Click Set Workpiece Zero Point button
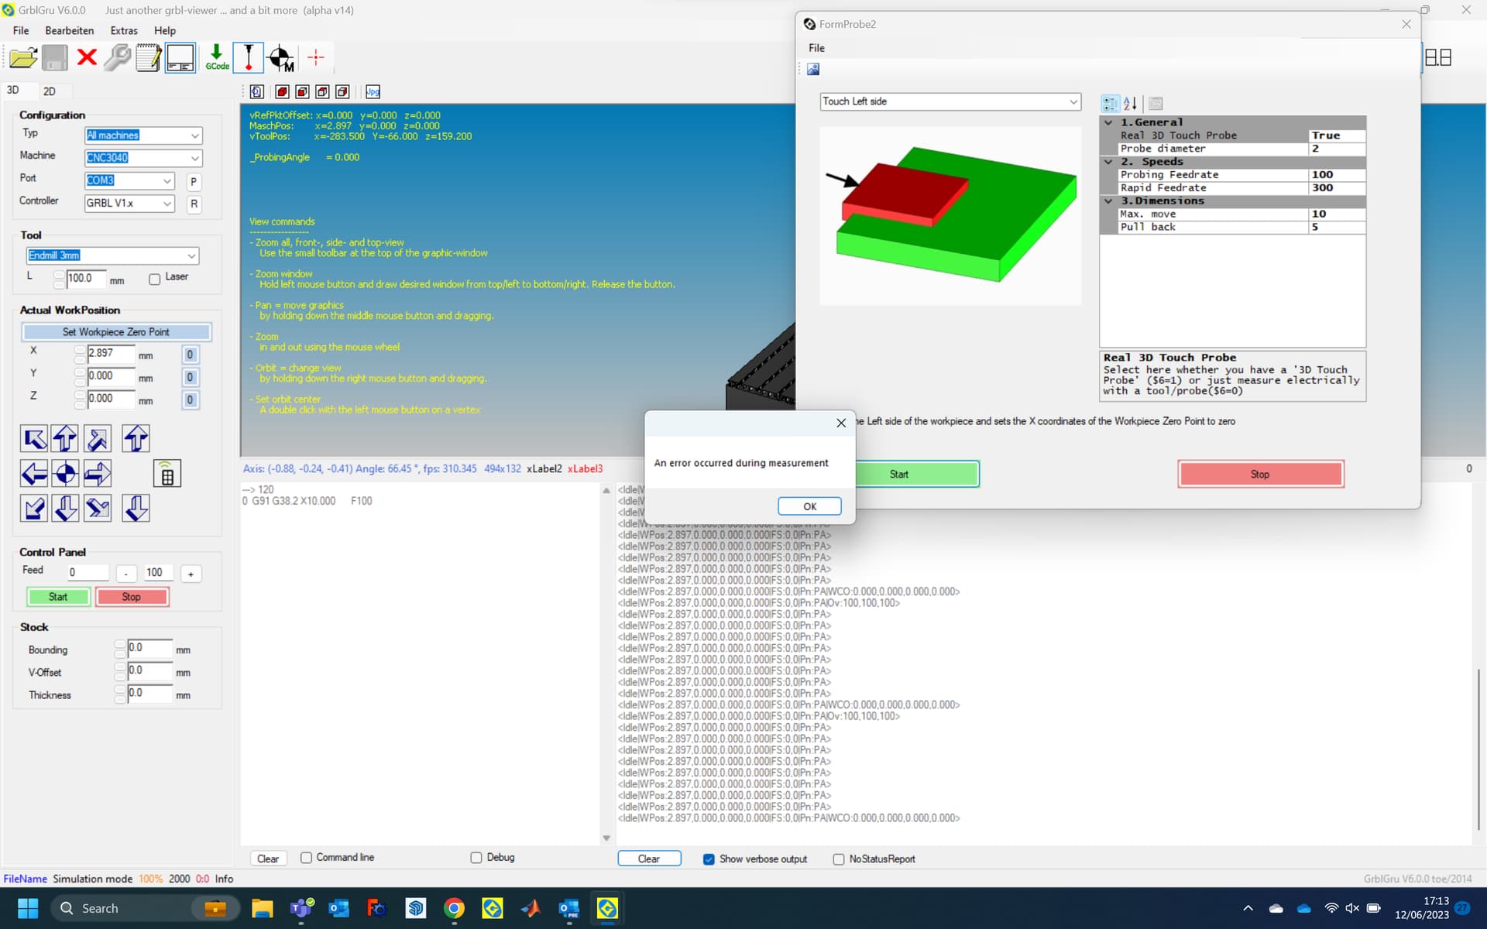1487x929 pixels. 116,331
